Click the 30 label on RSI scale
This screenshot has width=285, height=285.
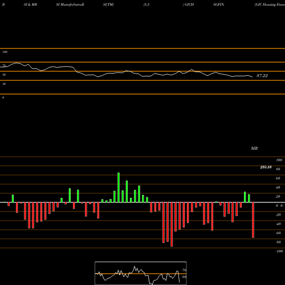(x=4, y=84)
